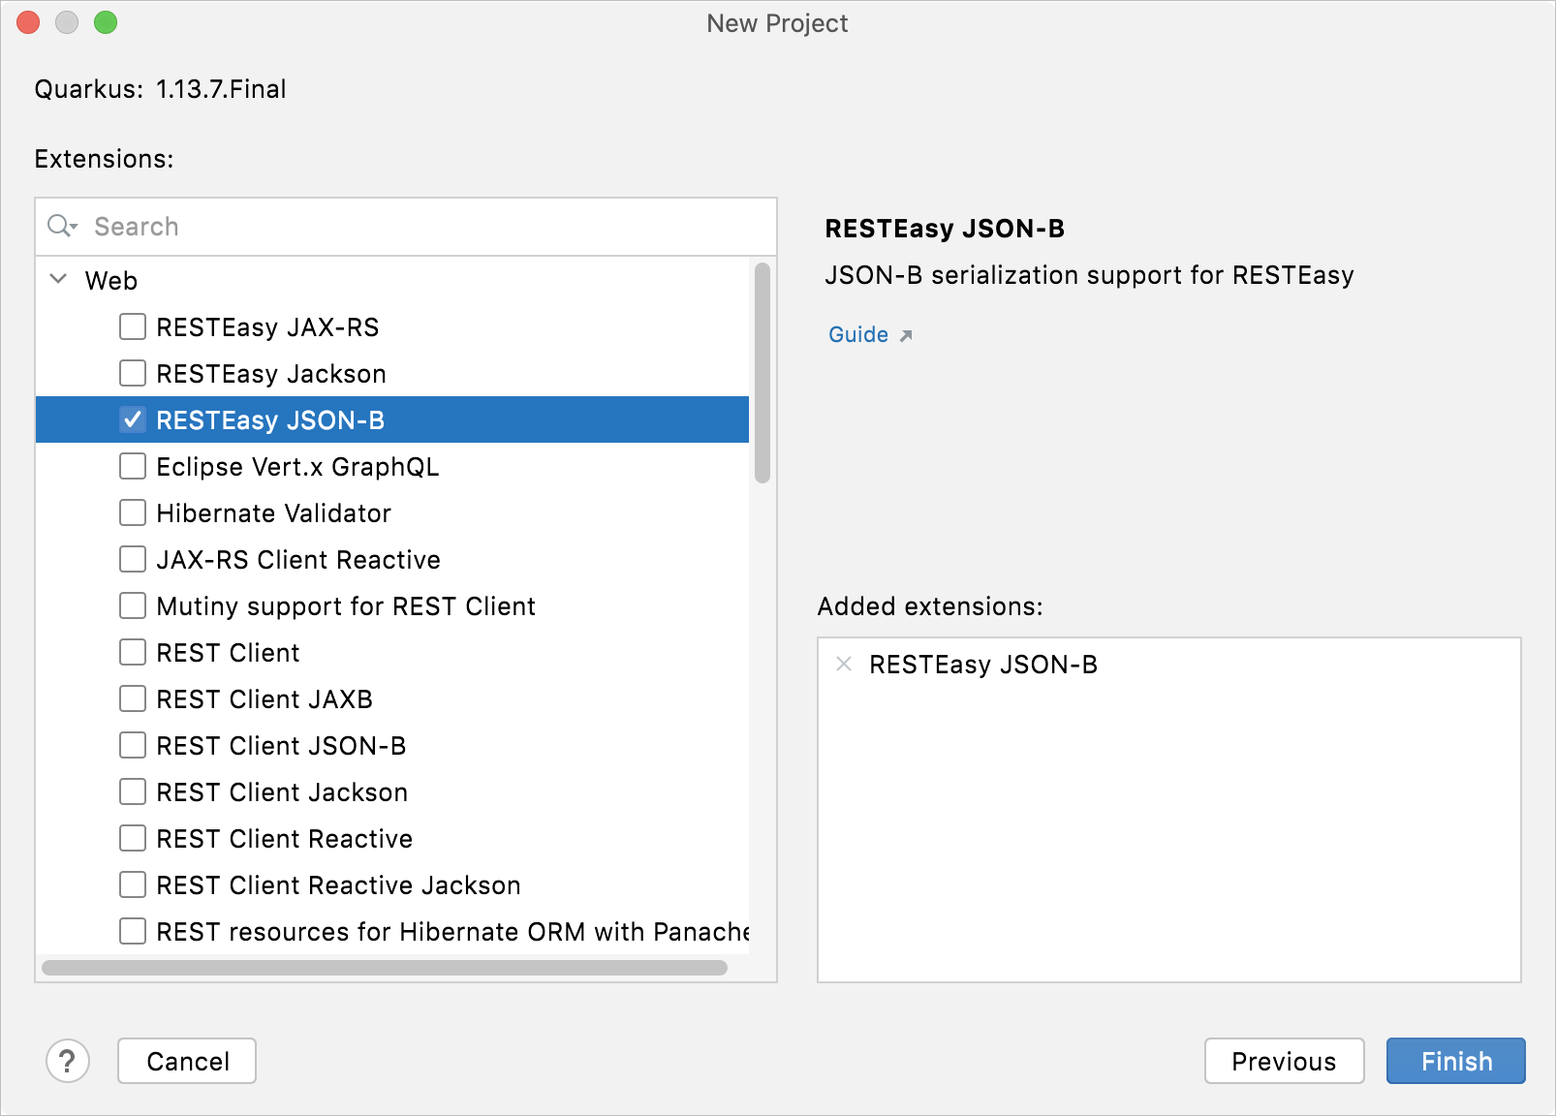This screenshot has height=1116, width=1556.
Task: Open the Guide link
Action: pos(858,334)
